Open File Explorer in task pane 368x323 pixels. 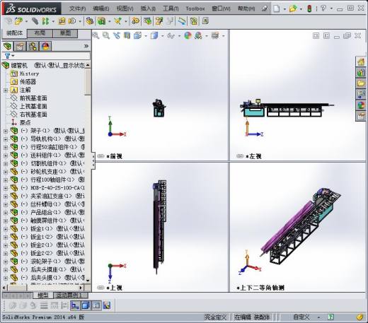point(361,83)
